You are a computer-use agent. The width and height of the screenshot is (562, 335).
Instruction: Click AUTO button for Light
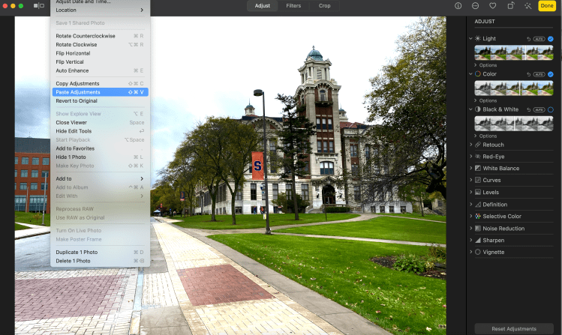coord(539,39)
